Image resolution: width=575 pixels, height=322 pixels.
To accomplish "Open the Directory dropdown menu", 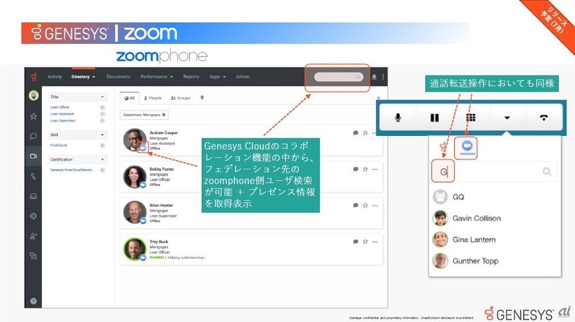I will (83, 77).
